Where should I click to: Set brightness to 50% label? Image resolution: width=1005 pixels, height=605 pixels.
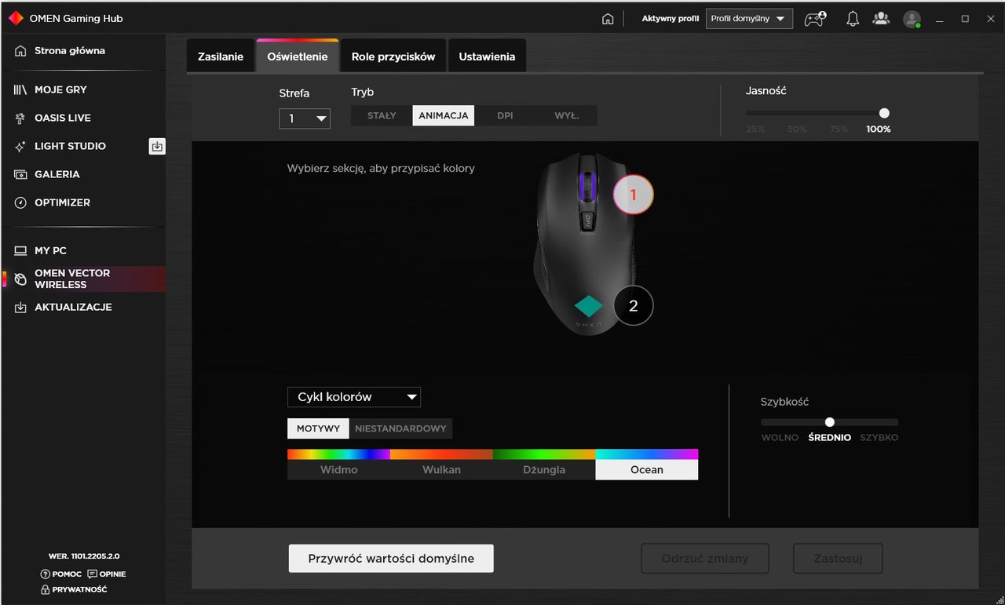(797, 129)
